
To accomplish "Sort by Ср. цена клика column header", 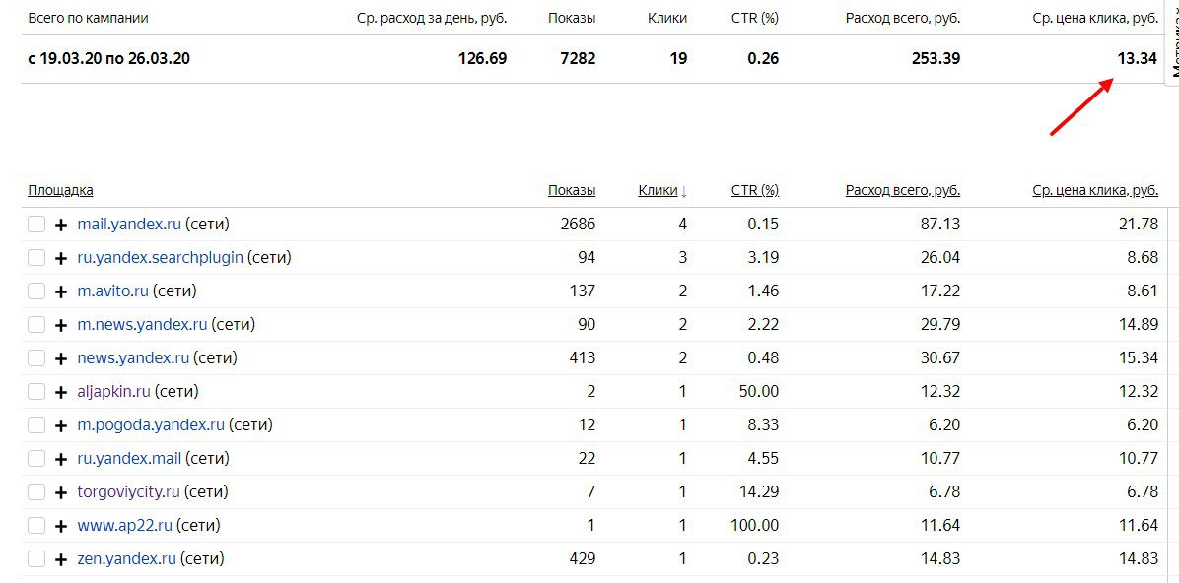I will coord(1094,190).
